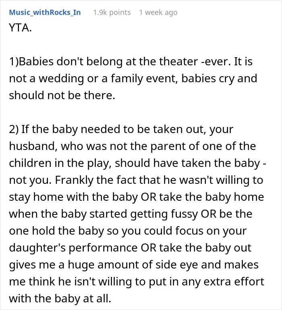Open the '1 week ago' timestamp permalink
282x310 pixels.
(158, 12)
